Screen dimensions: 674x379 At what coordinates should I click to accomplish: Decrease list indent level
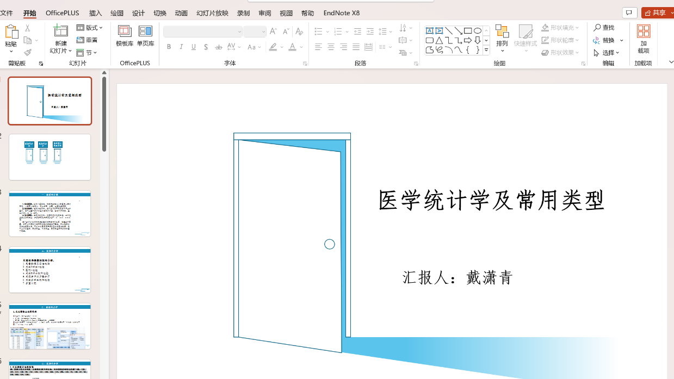(357, 32)
